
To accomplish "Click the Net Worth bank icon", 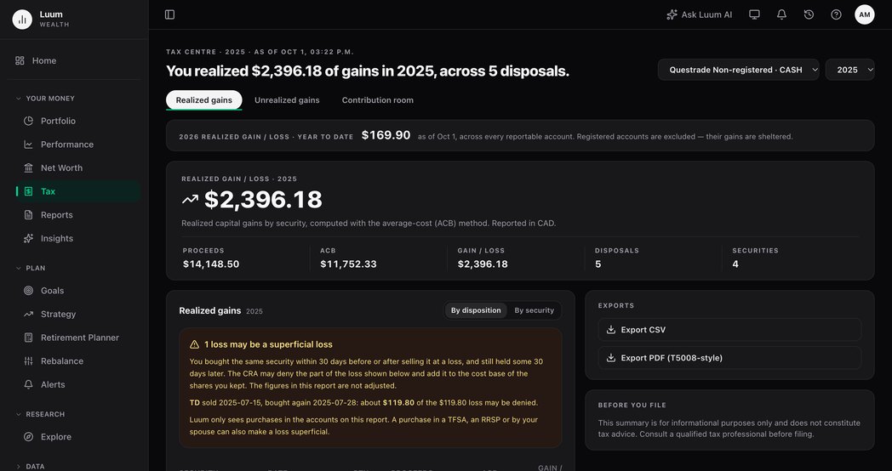I will point(28,168).
